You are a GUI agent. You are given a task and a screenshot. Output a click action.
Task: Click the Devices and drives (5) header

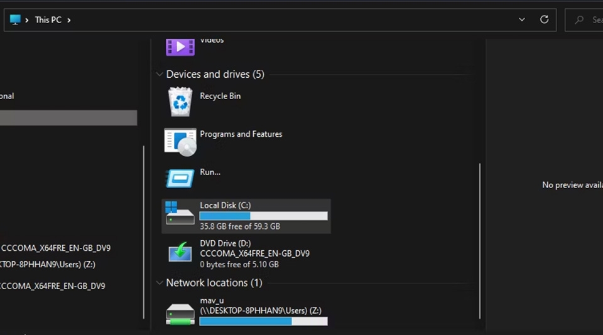(x=215, y=74)
